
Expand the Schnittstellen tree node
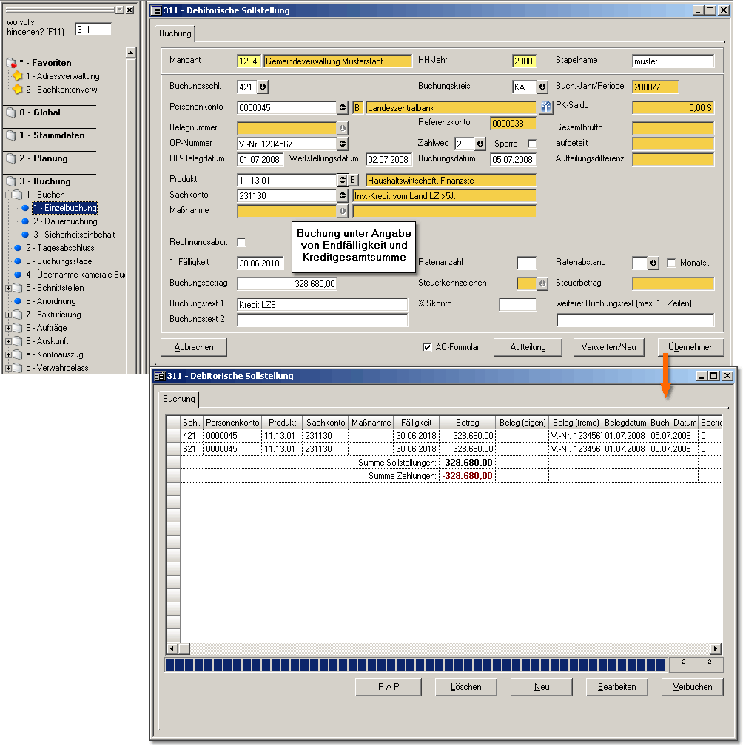click(x=8, y=288)
